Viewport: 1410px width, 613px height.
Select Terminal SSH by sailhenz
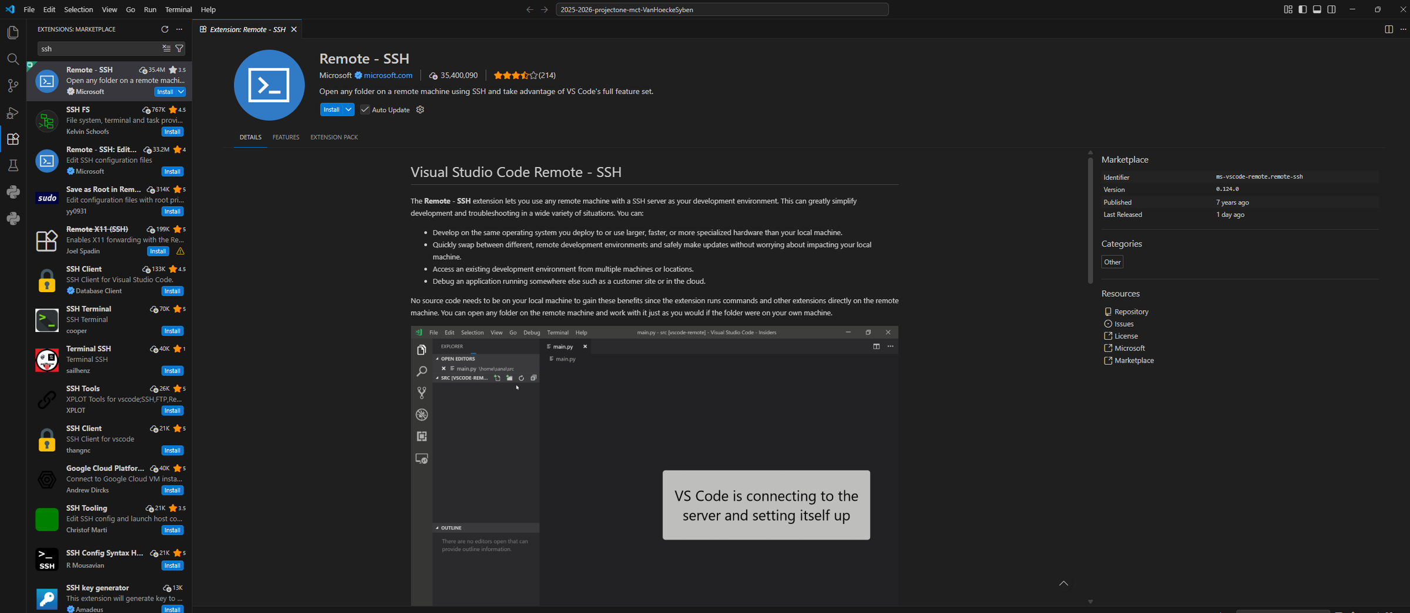[x=109, y=360]
